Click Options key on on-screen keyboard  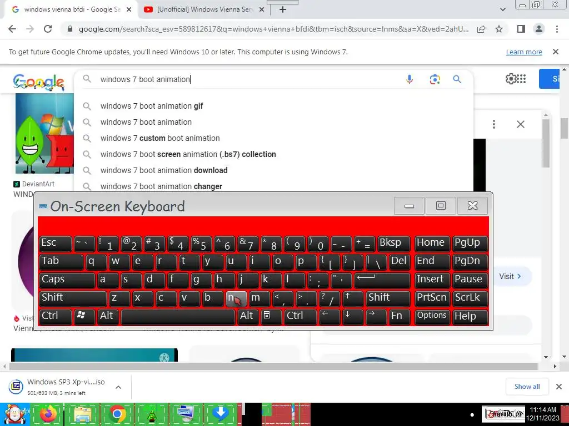coord(432,316)
